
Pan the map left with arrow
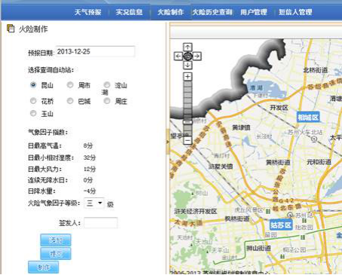tap(178, 56)
